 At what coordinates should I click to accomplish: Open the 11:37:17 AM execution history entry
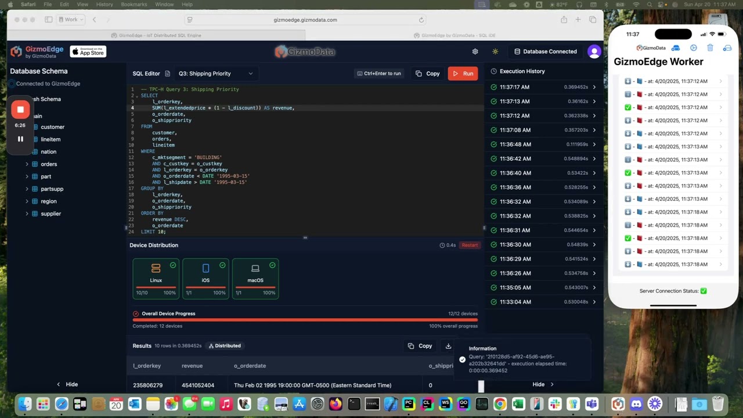coord(543,87)
